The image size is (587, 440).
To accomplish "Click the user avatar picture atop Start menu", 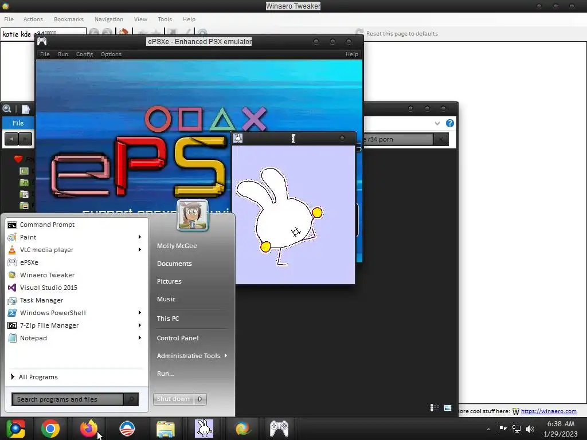I will click(x=193, y=215).
